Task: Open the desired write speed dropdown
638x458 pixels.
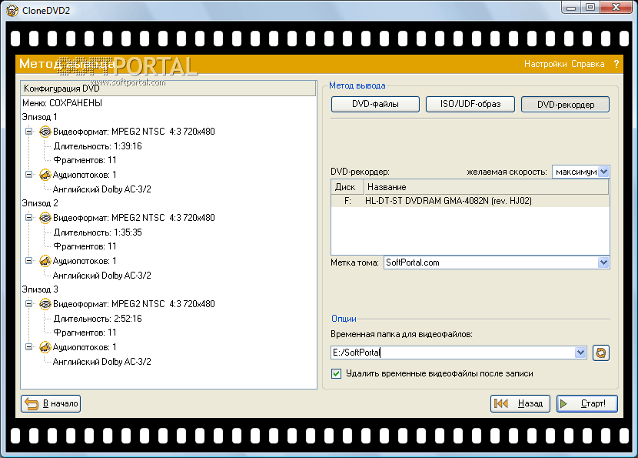Action: click(603, 172)
